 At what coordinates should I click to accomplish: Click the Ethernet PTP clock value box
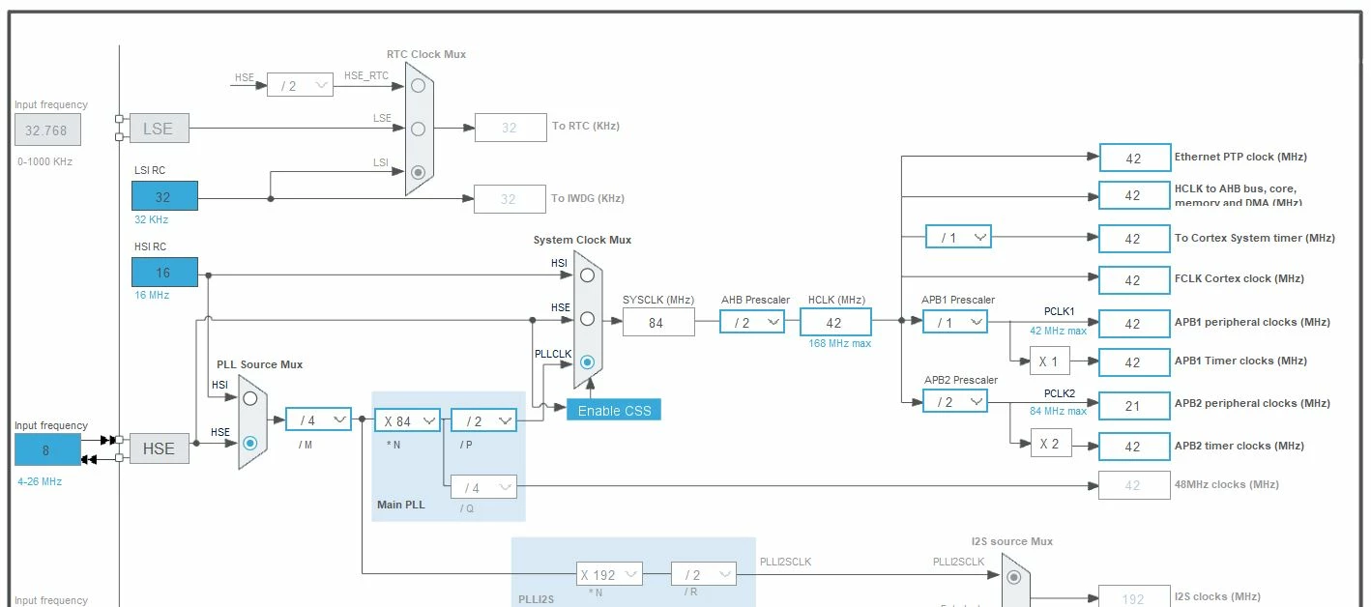(x=1134, y=159)
